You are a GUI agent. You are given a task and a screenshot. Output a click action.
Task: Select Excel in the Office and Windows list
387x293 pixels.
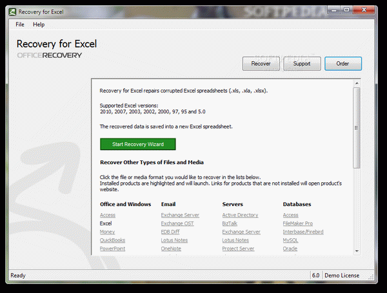pos(106,223)
